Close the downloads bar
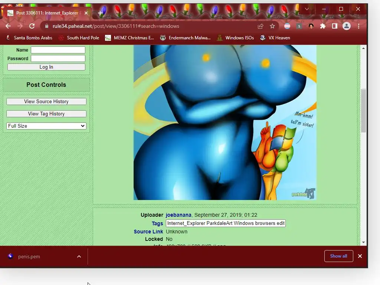 pos(360,256)
